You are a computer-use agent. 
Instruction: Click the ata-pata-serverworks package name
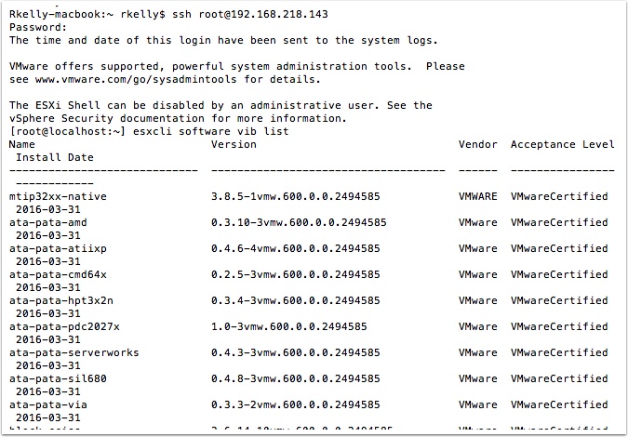tap(74, 352)
